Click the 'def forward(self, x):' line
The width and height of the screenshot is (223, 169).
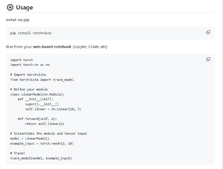(37, 119)
